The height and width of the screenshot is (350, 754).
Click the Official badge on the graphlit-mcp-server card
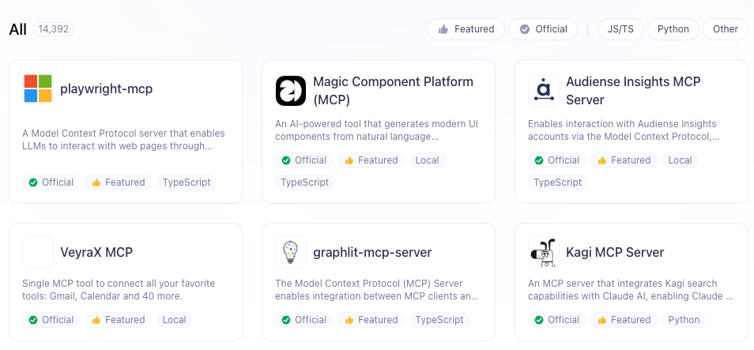(304, 320)
